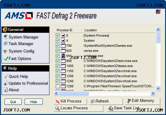166x115 pixels.
Task: Click the green Fast Options checkmark icon
Action: click(x=6, y=58)
